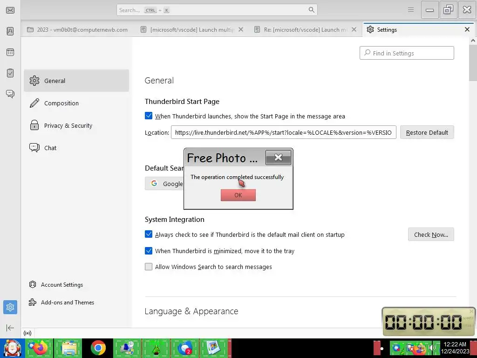Close the countdown timer widget
The image size is (477, 358).
tap(471, 311)
